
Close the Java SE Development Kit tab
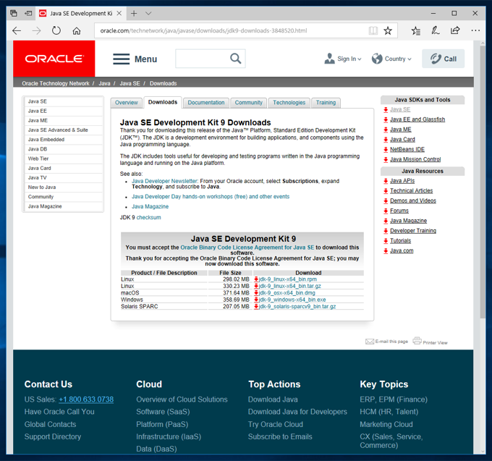point(119,13)
